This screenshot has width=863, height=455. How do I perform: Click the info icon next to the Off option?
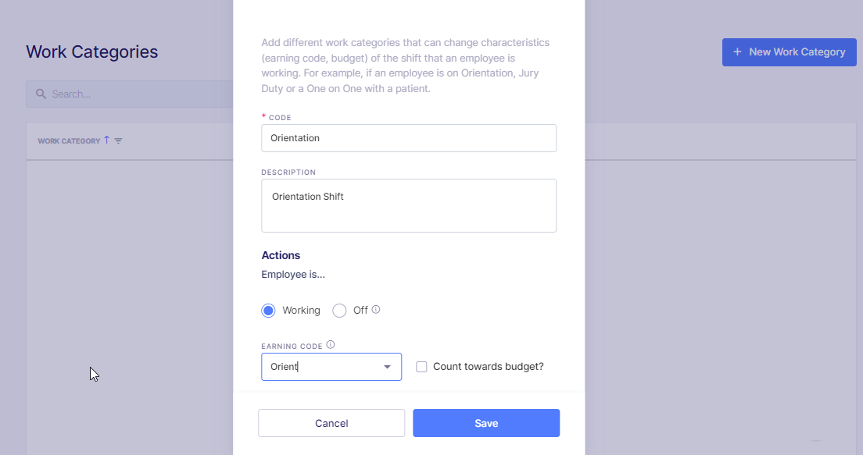pyautogui.click(x=376, y=309)
